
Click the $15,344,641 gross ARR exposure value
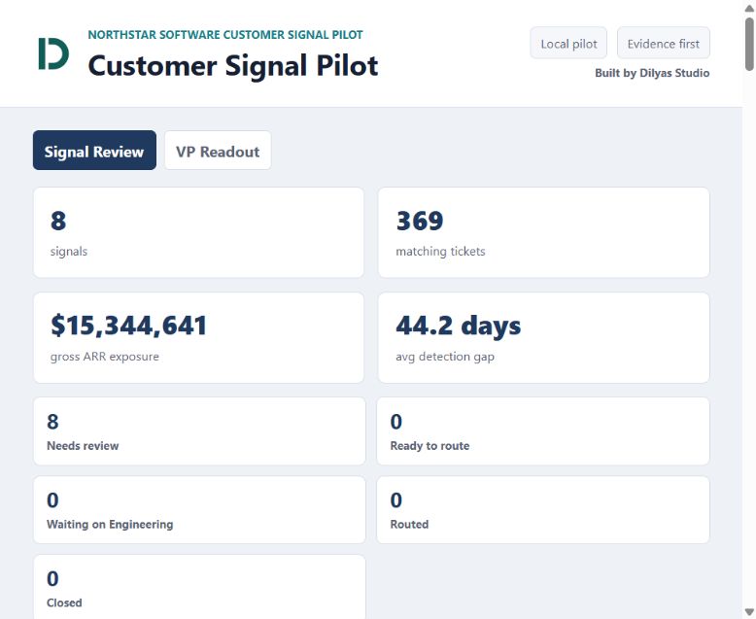(128, 326)
